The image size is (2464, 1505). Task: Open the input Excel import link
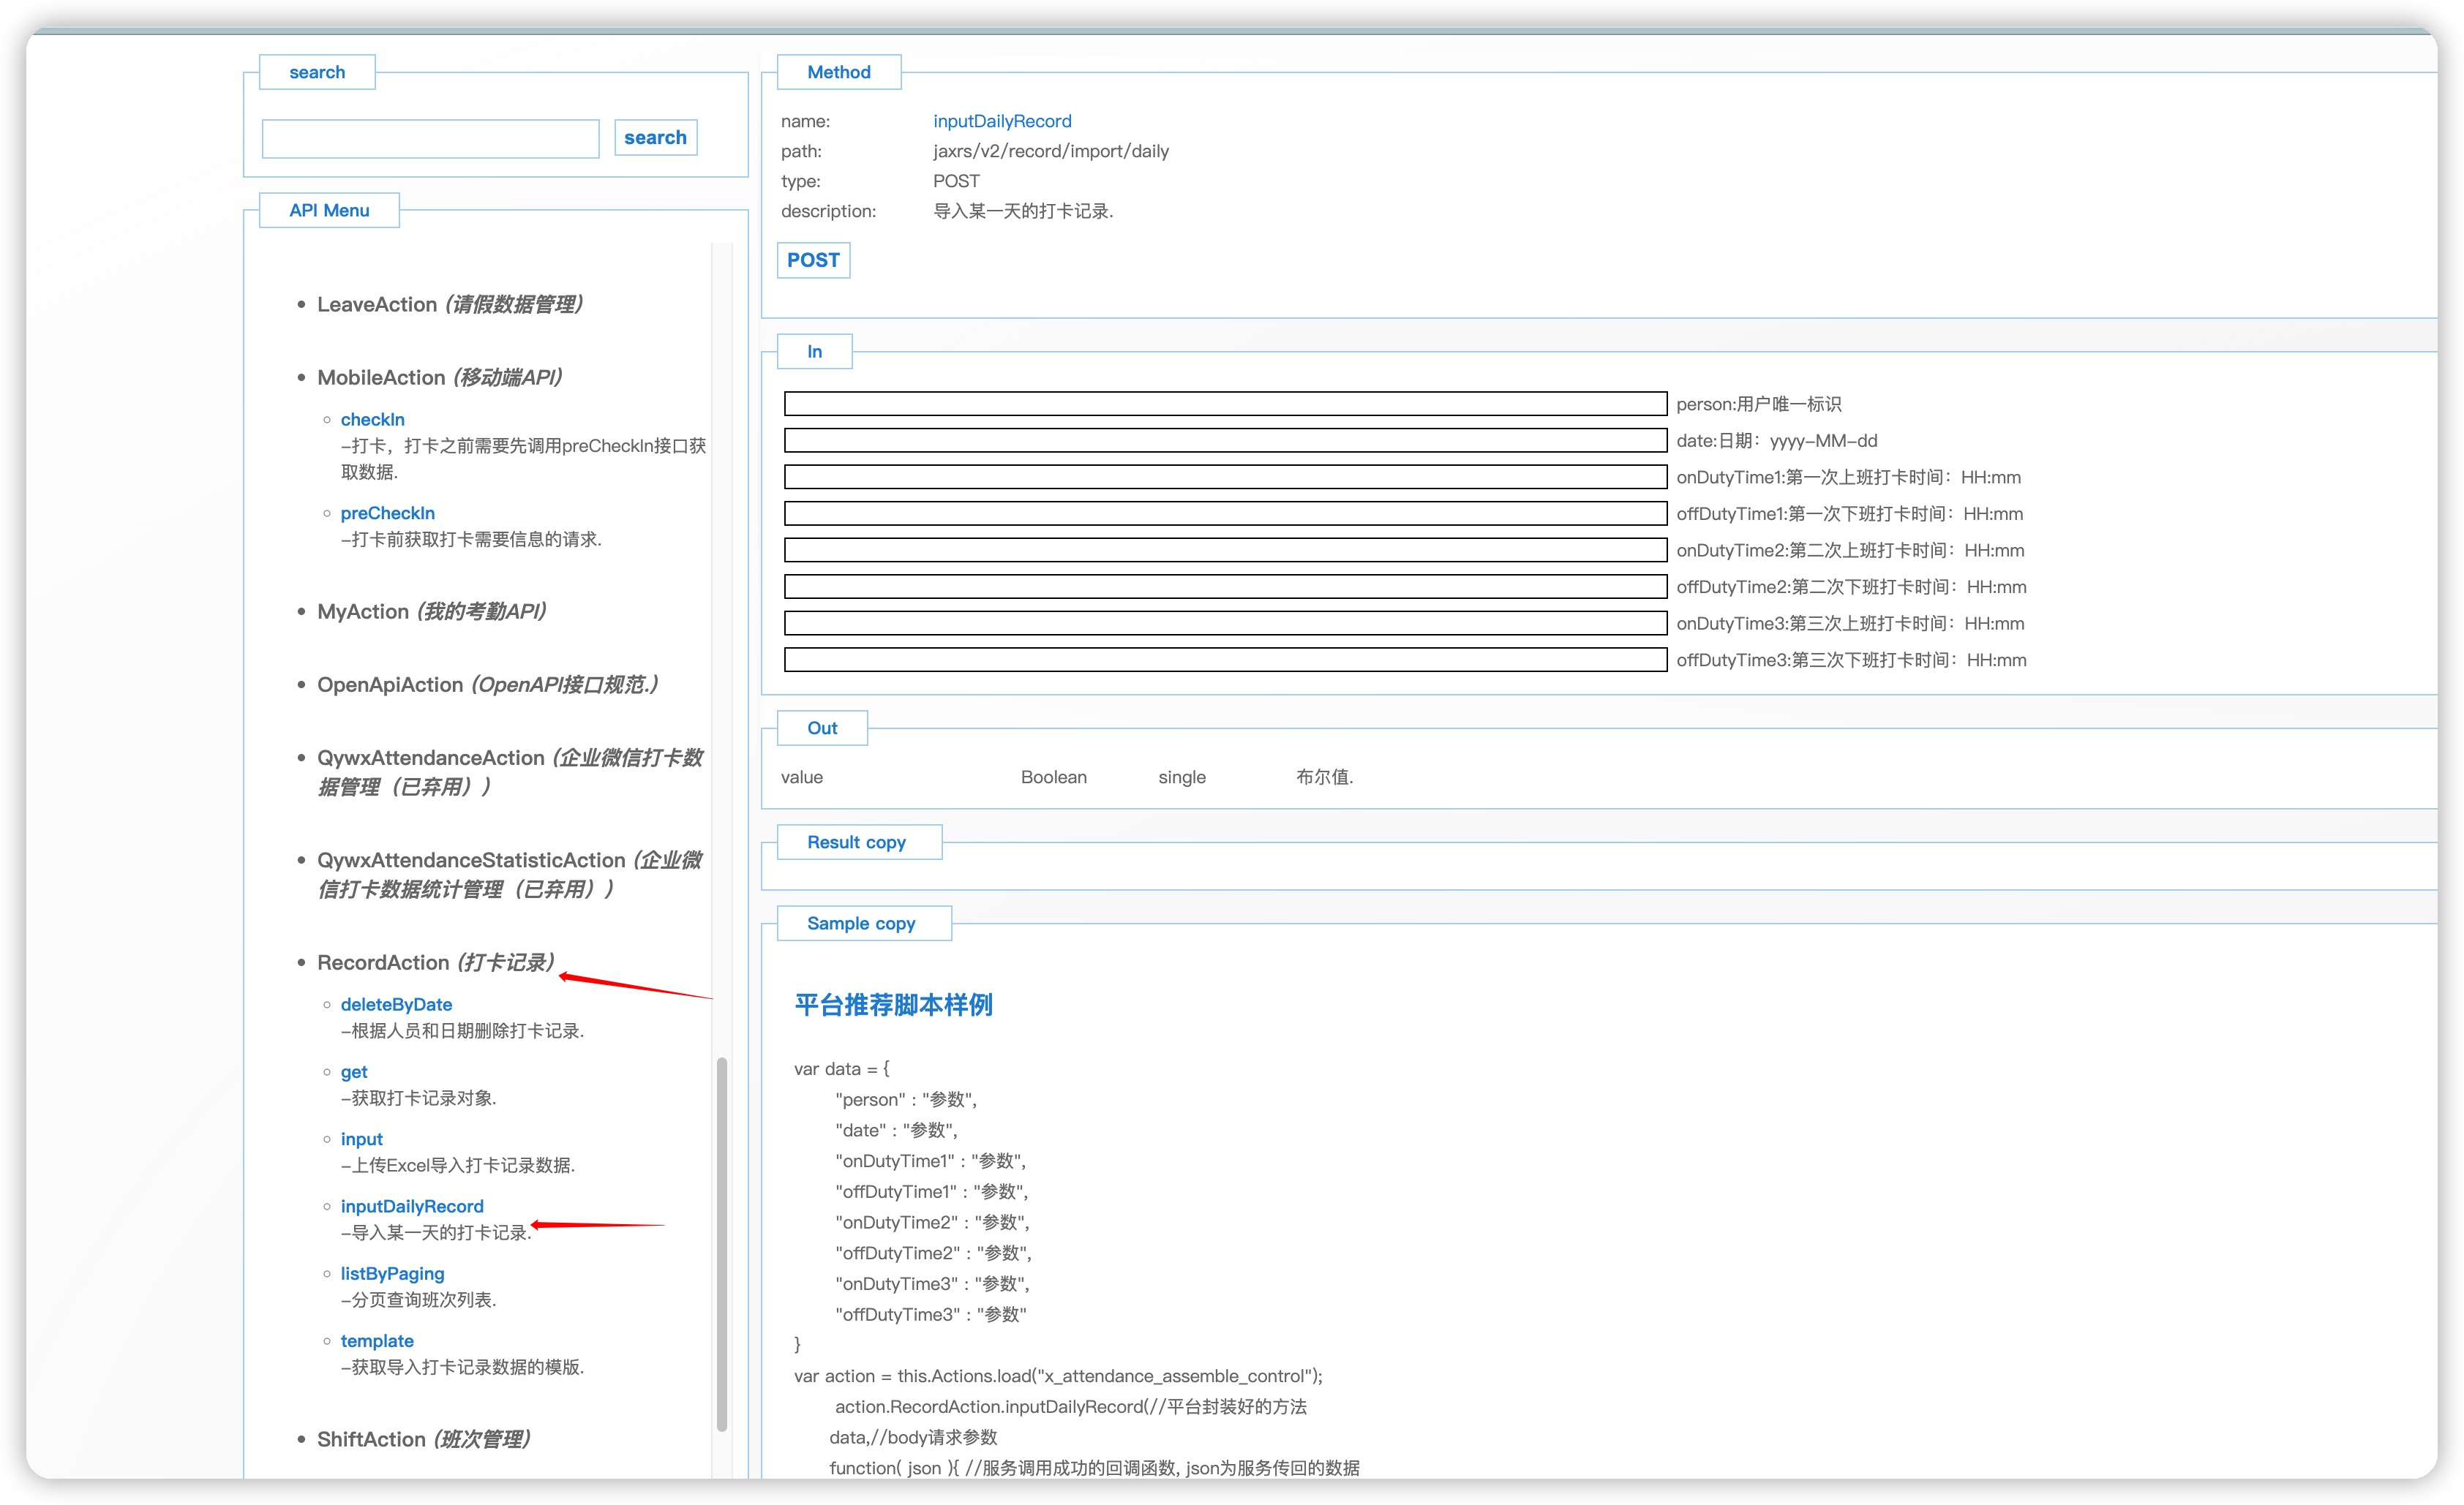point(361,1139)
